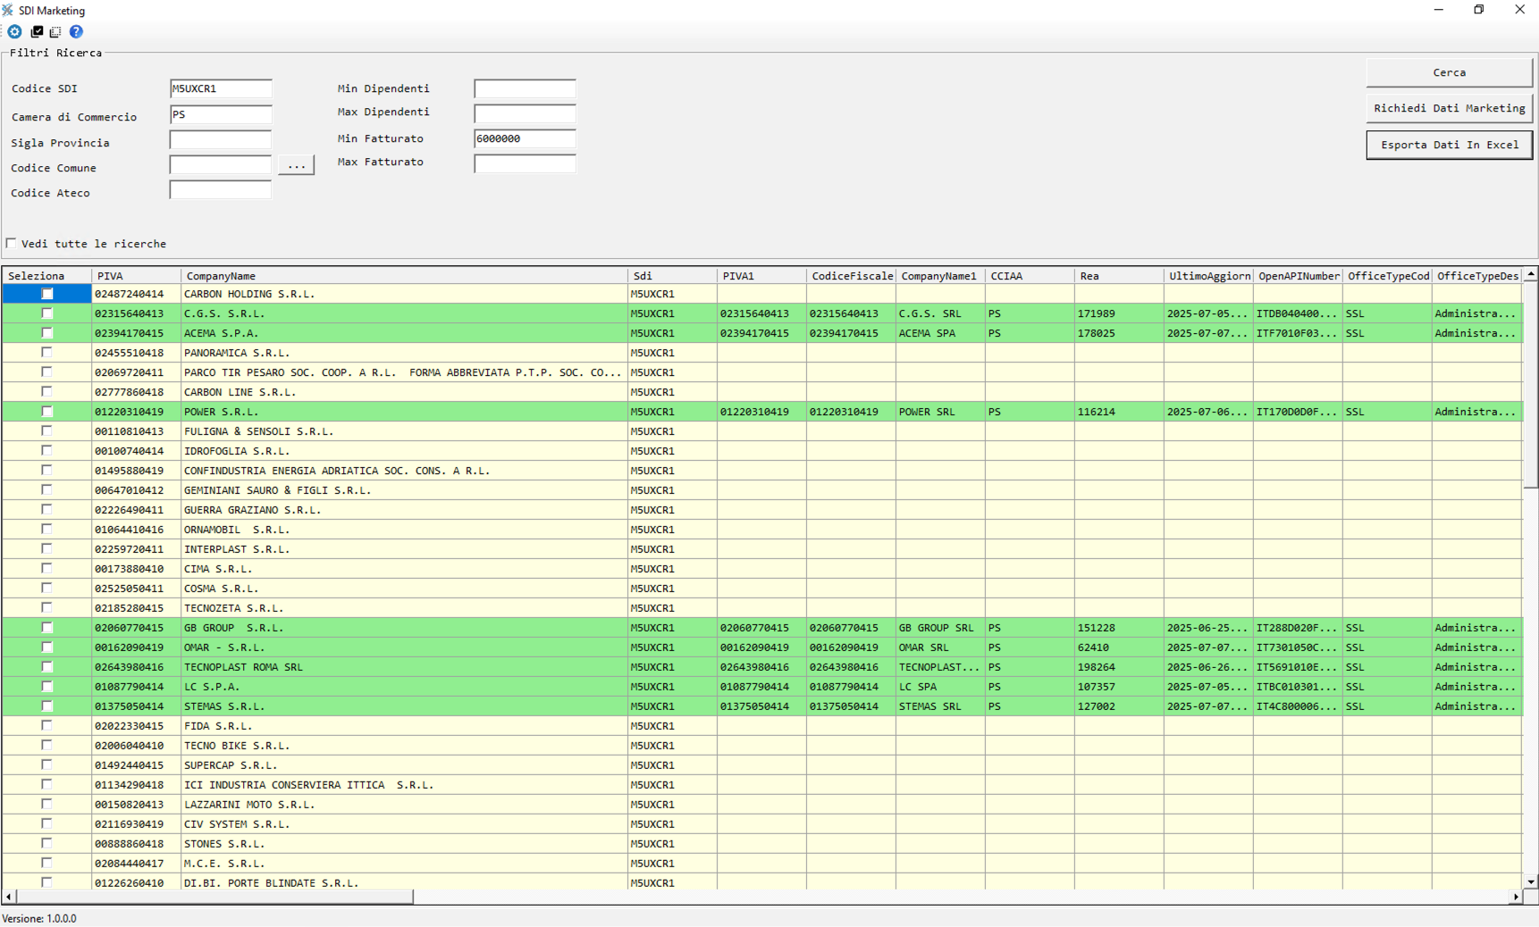Click the CodiceFiscale column header
Screen dimensions: 1539x927
pyautogui.click(x=851, y=276)
